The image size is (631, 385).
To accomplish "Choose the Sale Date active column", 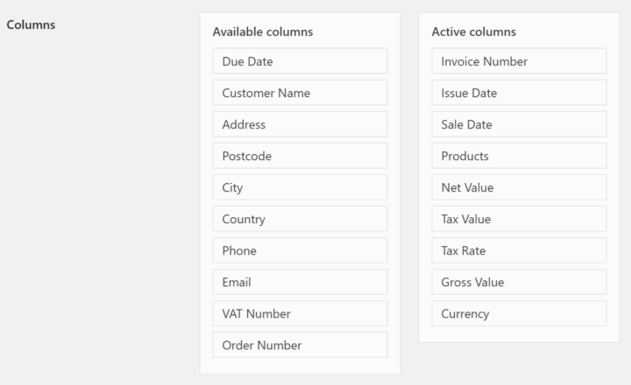I will pos(519,124).
